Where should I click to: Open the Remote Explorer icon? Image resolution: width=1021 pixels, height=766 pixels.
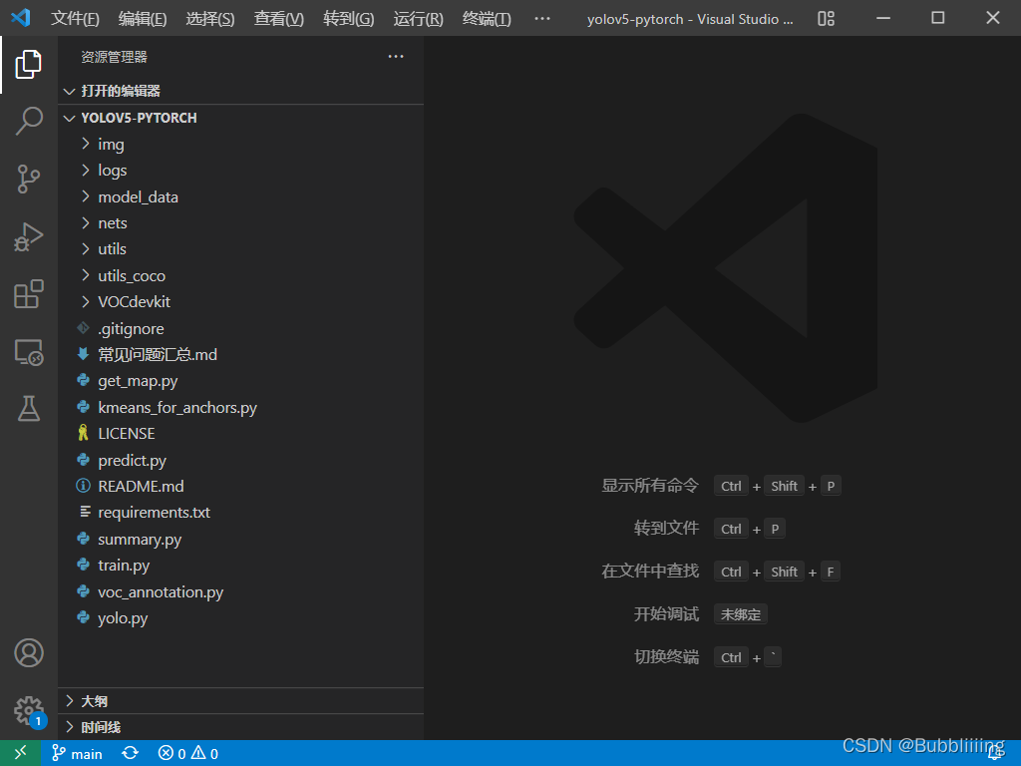tap(29, 352)
